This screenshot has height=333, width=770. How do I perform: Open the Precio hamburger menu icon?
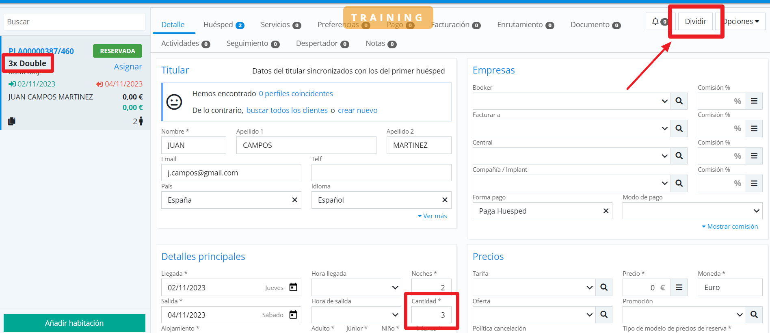point(679,288)
